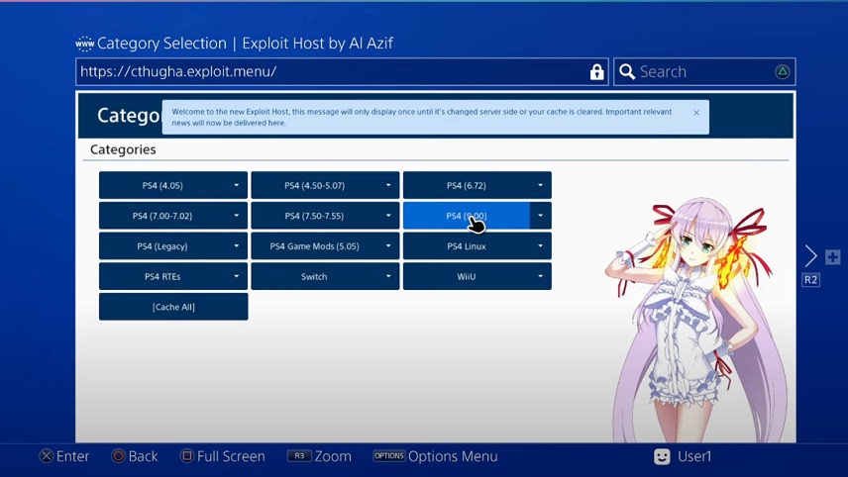Click the search magnifier icon
The width and height of the screenshot is (848, 477).
[x=627, y=71]
